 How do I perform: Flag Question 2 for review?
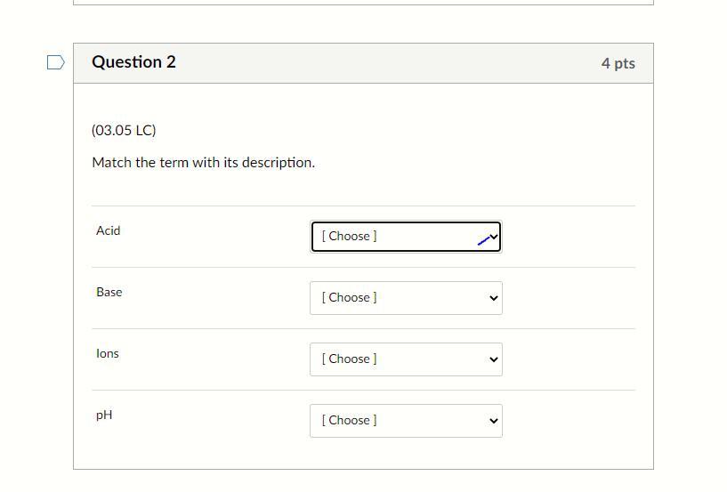[55, 62]
